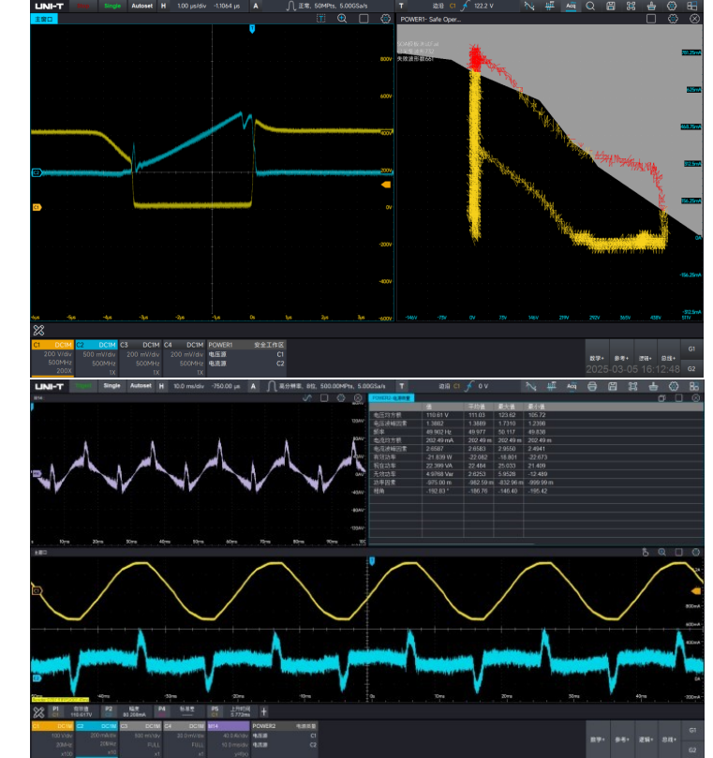The width and height of the screenshot is (713, 758).
Task: Click zoom magnifier icon in main waveform window
Action: click(342, 18)
